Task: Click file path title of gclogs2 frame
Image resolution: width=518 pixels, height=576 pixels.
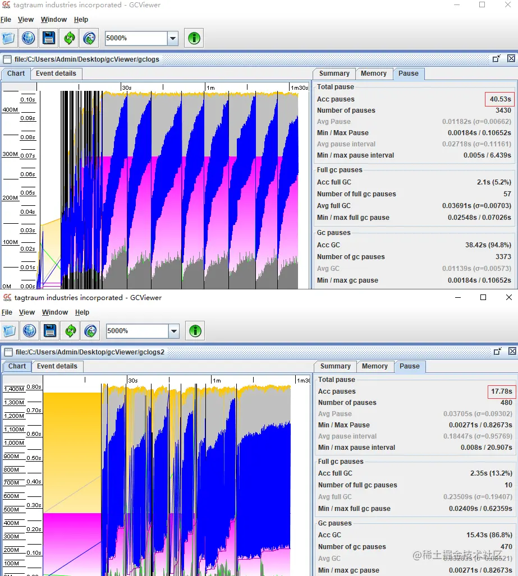Action: pyautogui.click(x=90, y=352)
